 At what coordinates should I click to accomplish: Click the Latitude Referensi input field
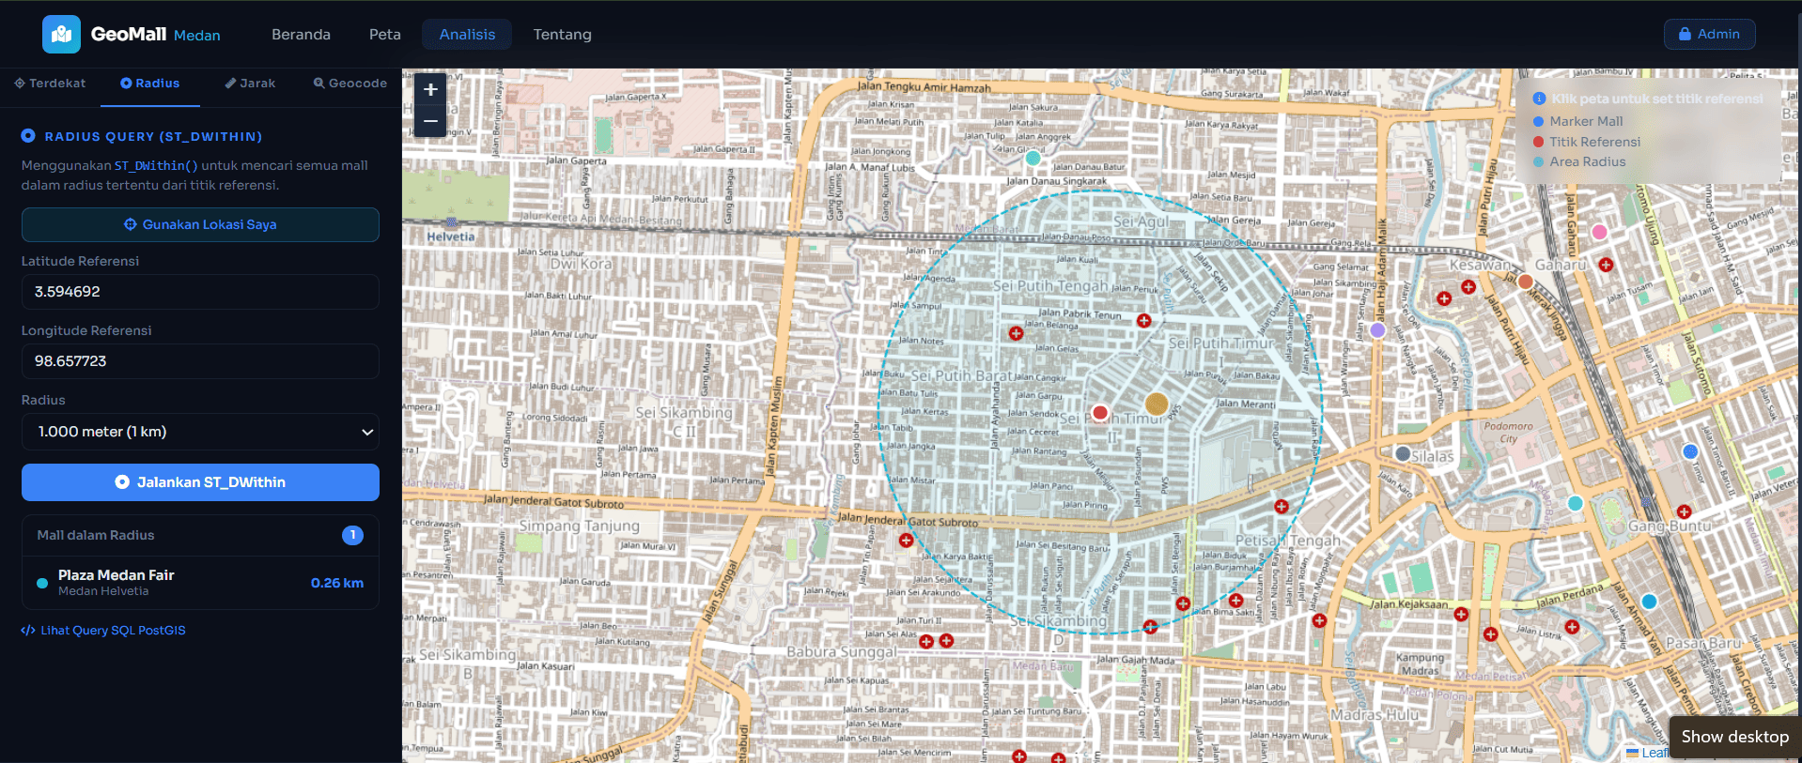click(x=200, y=292)
